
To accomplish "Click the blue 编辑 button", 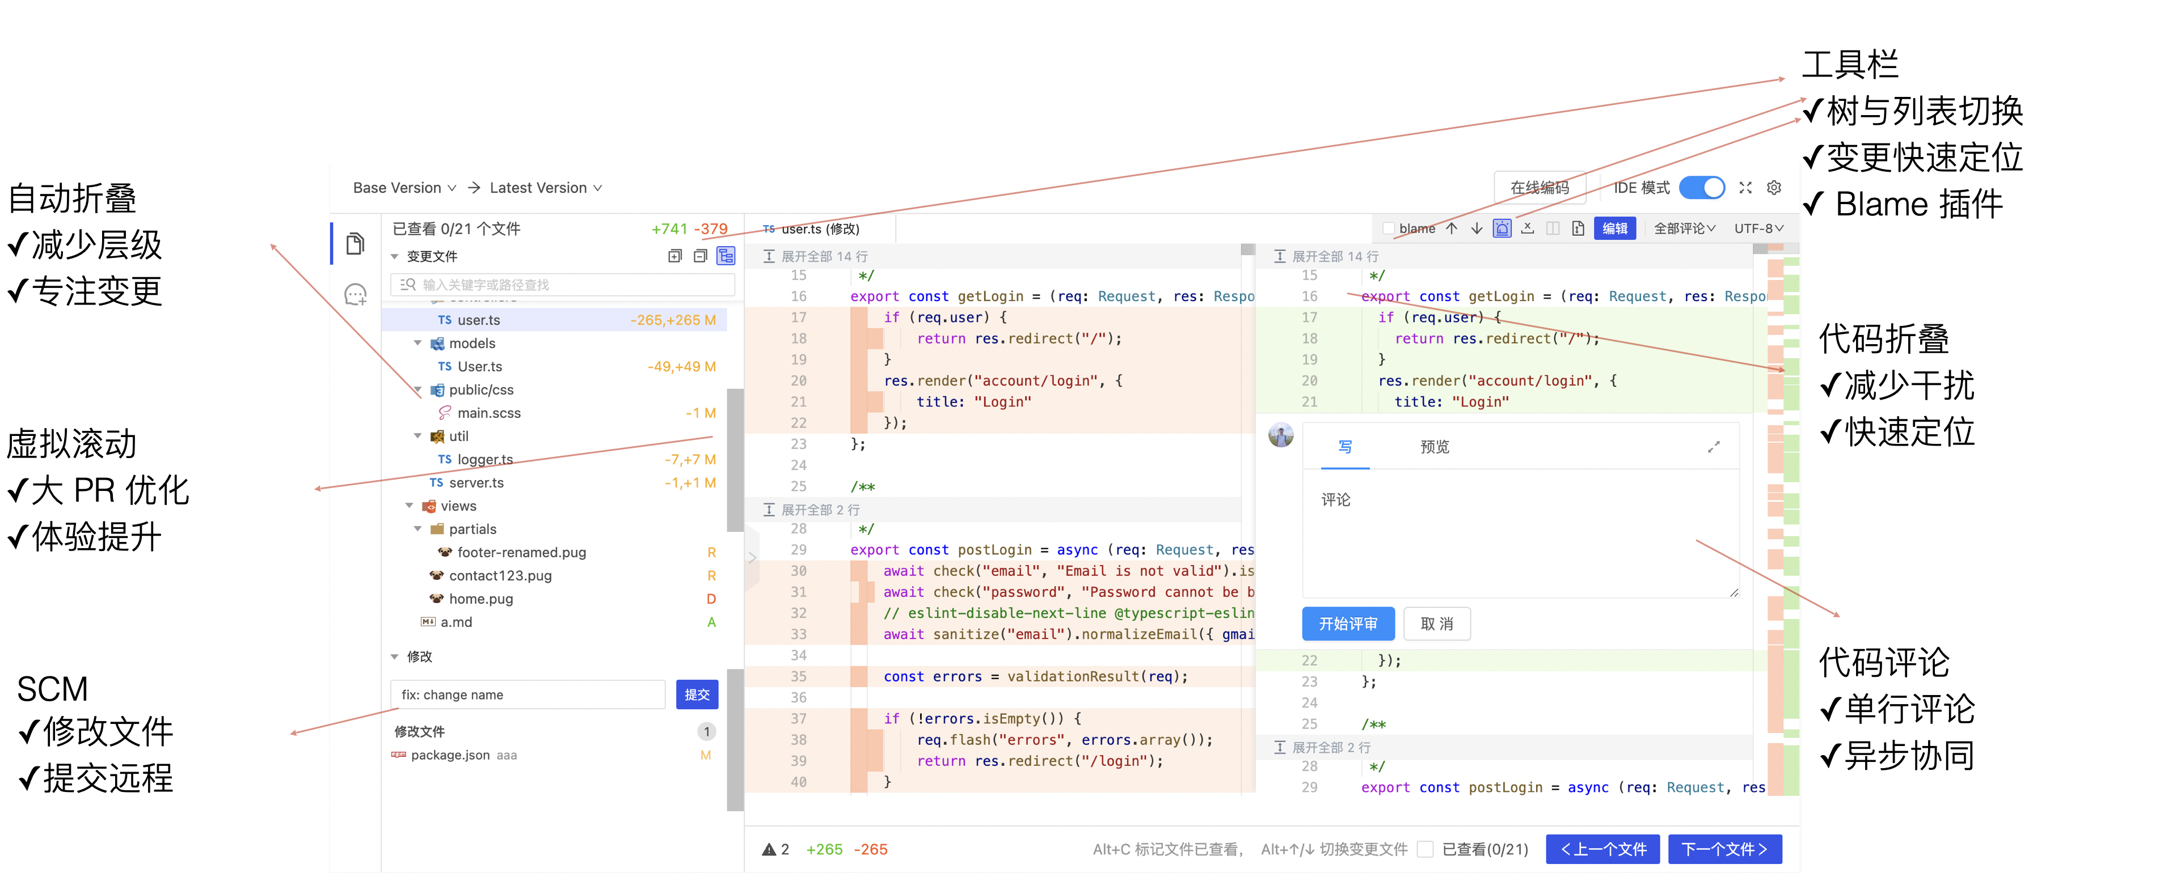I will pos(1614,228).
